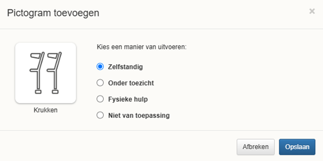Click the handgrip of the left crutch
Image resolution: width=323 pixels, height=161 pixels.
click(x=34, y=70)
